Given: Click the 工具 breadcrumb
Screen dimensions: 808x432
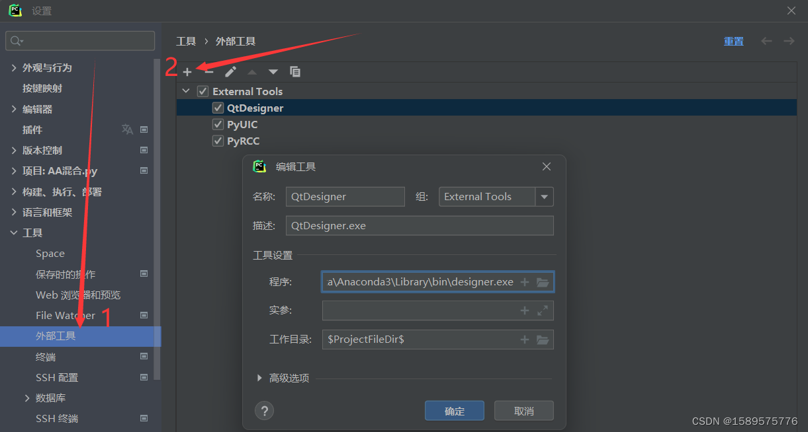Looking at the screenshot, I should tap(186, 41).
